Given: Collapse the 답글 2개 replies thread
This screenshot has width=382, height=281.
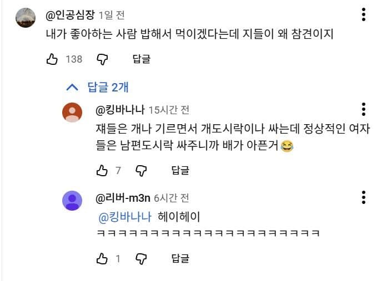Looking at the screenshot, I should point(108,87).
